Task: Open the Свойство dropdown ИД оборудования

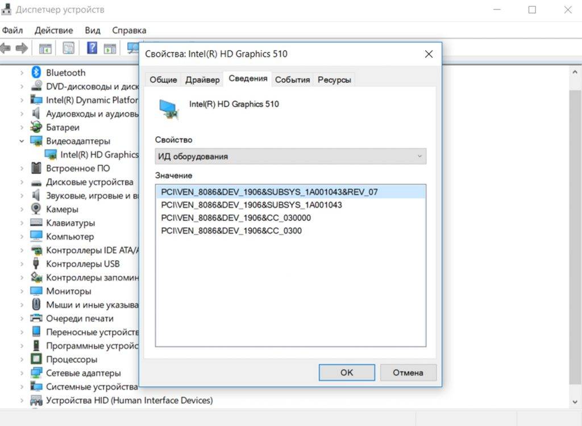Action: click(x=290, y=156)
